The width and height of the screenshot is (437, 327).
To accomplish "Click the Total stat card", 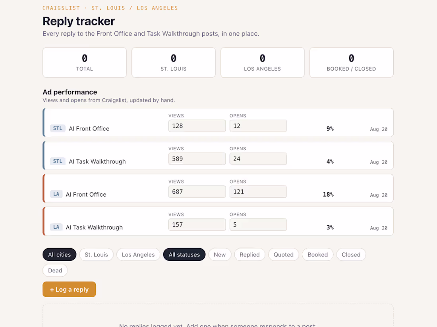I will (85, 62).
